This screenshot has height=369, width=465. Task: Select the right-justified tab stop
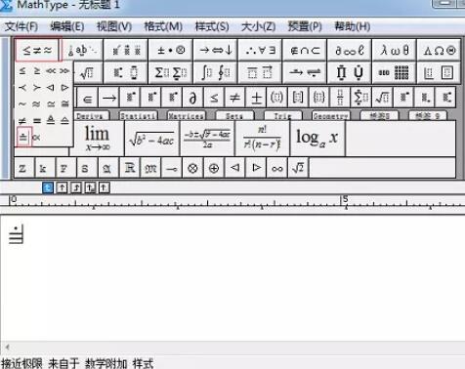click(76, 187)
